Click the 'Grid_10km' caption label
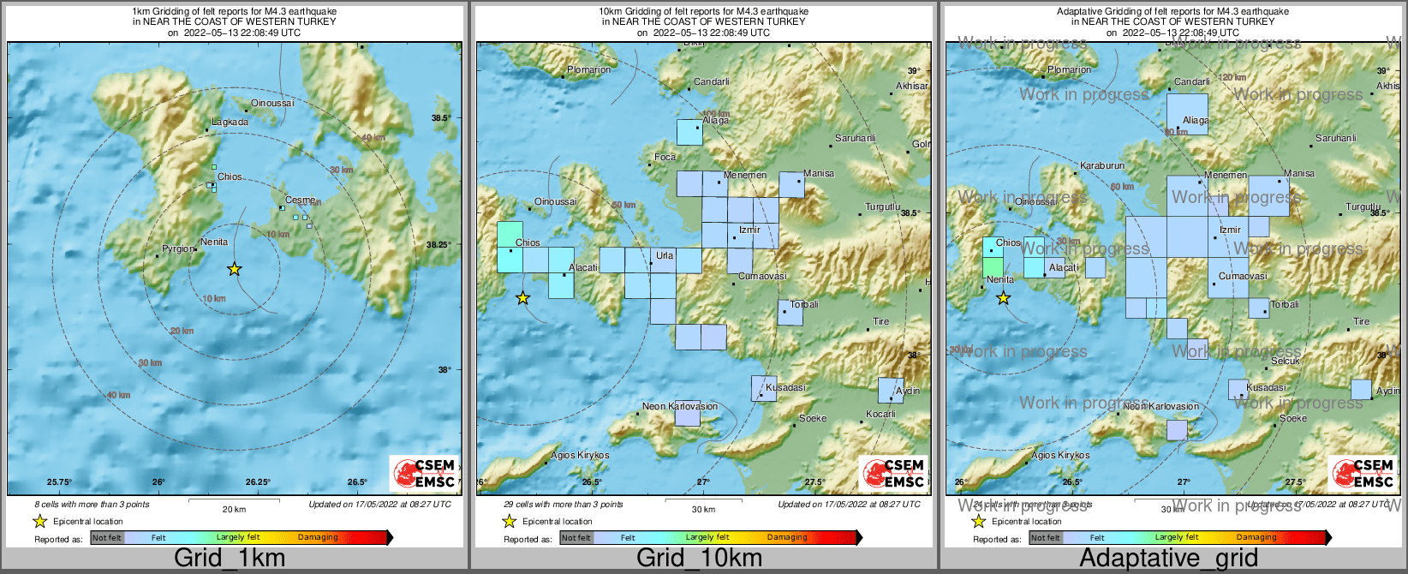Viewport: 1408px width, 574px height. tap(699, 558)
